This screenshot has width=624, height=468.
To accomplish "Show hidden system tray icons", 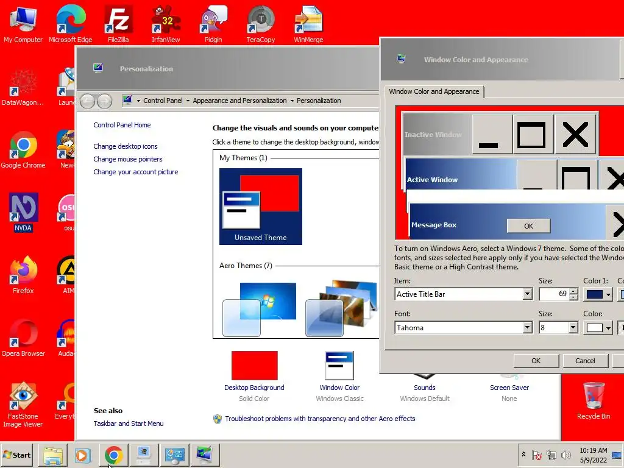I will pos(523,455).
